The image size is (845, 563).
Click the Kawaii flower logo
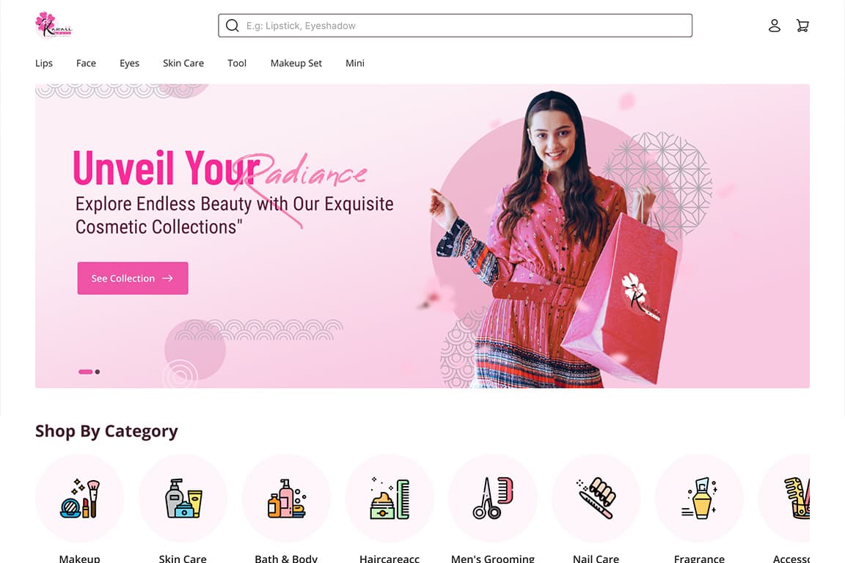point(54,25)
